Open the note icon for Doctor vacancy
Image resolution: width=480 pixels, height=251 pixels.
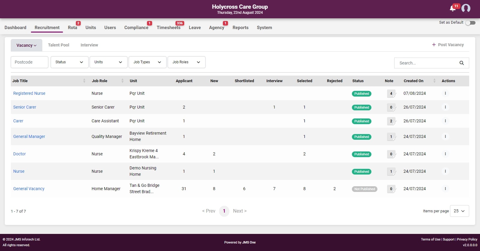391,154
